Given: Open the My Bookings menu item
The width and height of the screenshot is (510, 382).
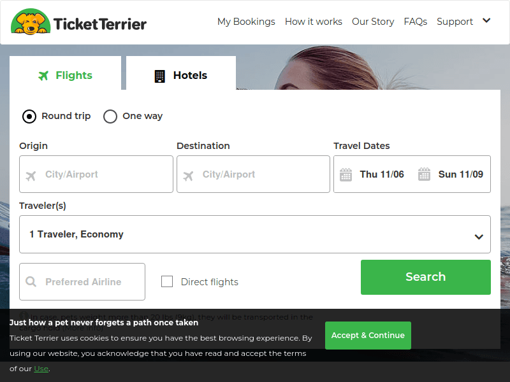Looking at the screenshot, I should (x=246, y=21).
